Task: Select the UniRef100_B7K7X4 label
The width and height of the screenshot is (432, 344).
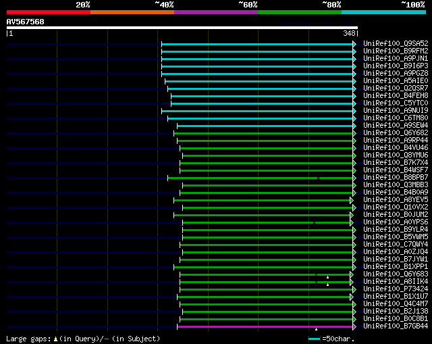Action: tap(396, 162)
